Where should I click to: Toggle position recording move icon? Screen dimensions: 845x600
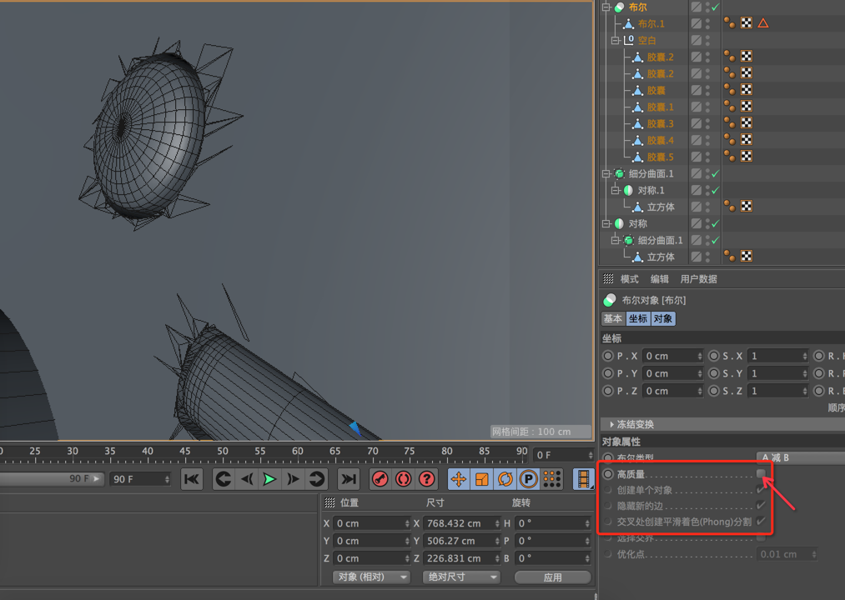[x=459, y=479]
